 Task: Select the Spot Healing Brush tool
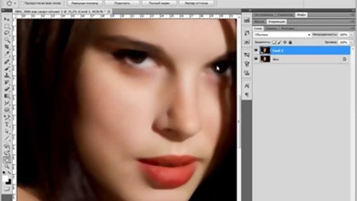pos(7,61)
